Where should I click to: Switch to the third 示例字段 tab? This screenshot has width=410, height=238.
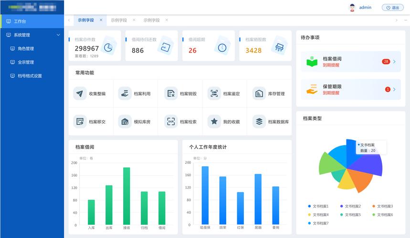point(151,20)
